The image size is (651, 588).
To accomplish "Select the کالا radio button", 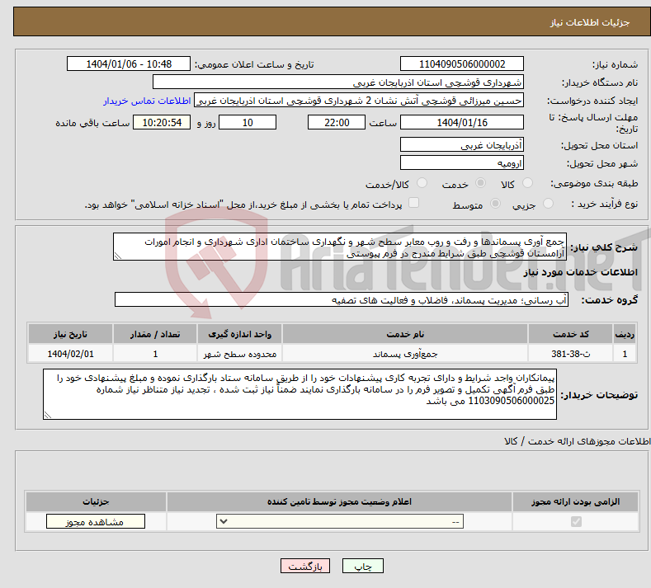I will tap(527, 183).
